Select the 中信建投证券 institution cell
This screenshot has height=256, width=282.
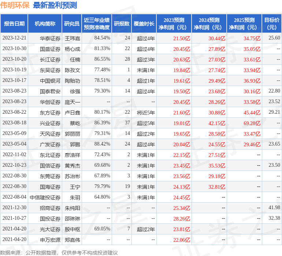coord(45,197)
